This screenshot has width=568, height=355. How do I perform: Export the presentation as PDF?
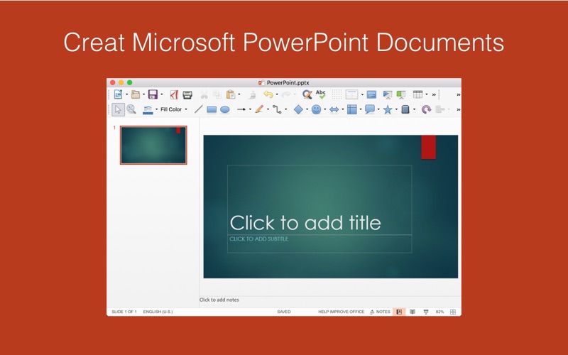click(x=174, y=94)
